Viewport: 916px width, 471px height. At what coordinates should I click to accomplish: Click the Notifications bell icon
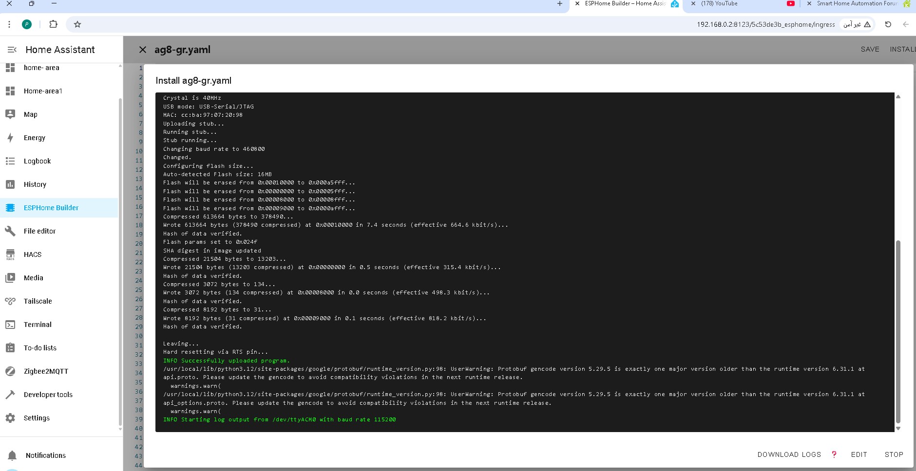(12, 455)
